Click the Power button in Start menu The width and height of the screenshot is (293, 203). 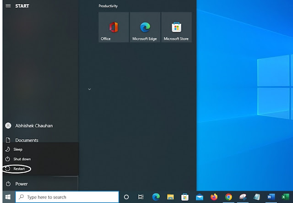40,184
